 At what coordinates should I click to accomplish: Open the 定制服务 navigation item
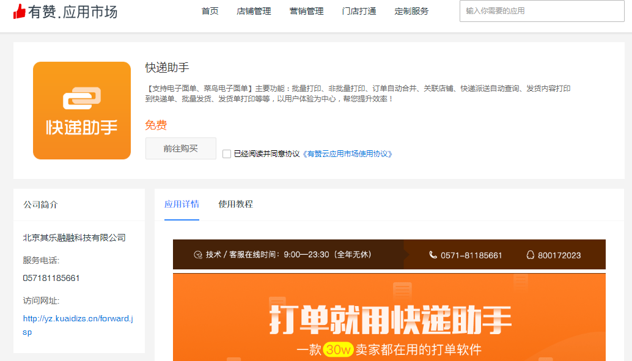pyautogui.click(x=411, y=11)
